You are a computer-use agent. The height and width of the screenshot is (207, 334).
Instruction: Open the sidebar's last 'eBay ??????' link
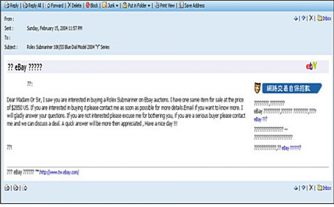[291, 148]
